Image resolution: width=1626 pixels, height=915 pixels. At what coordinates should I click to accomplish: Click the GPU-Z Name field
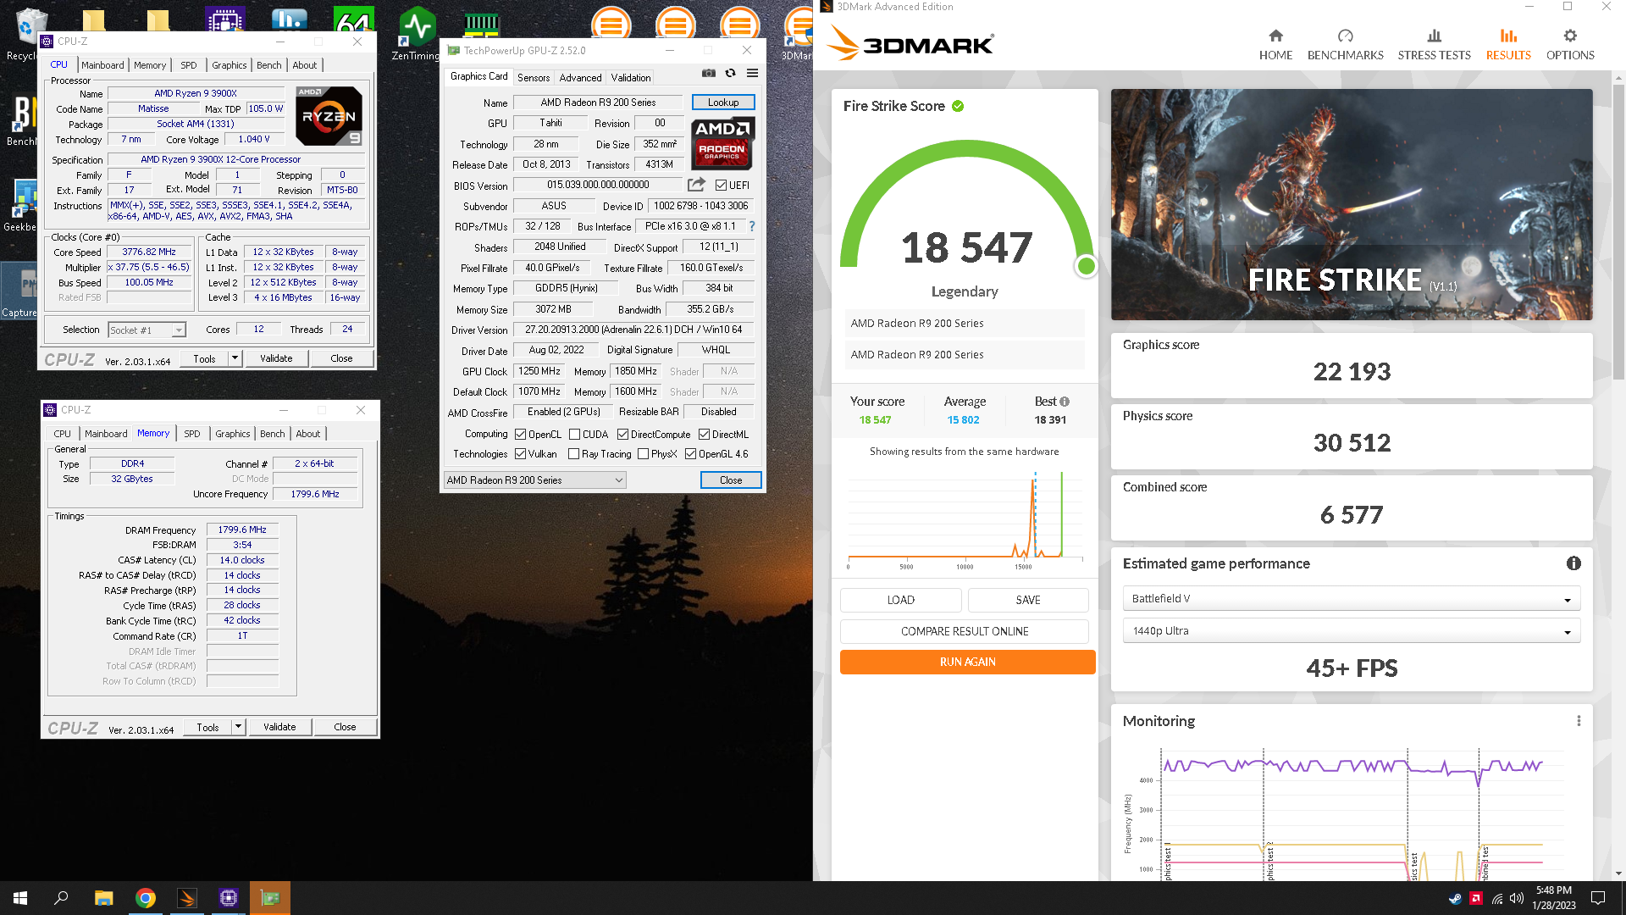coord(598,103)
